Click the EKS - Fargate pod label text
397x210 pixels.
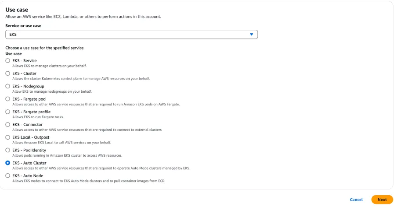pyautogui.click(x=29, y=99)
